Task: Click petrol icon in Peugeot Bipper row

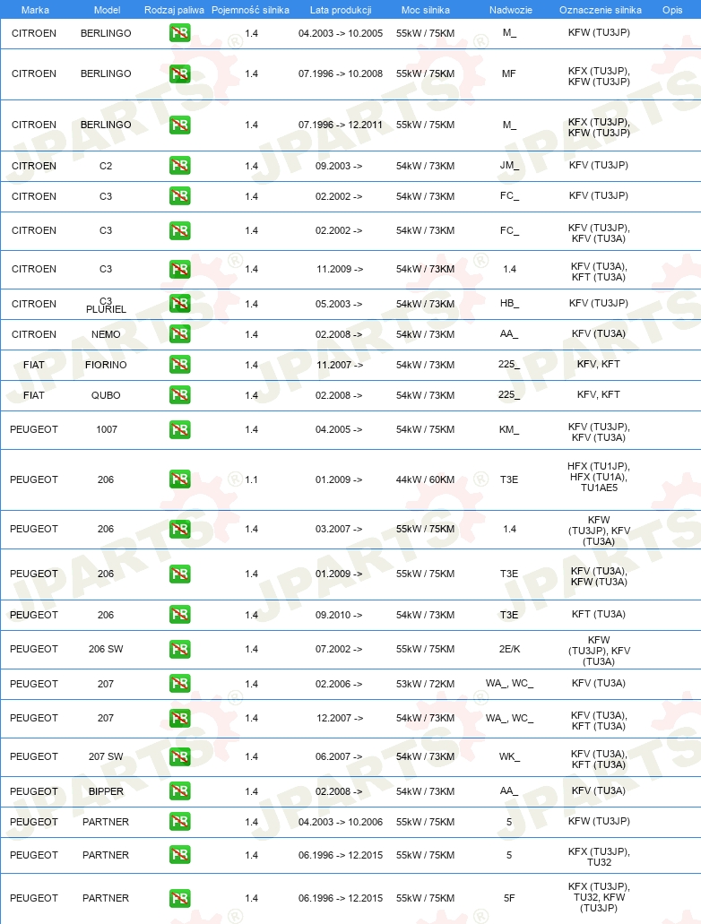Action: click(x=180, y=790)
